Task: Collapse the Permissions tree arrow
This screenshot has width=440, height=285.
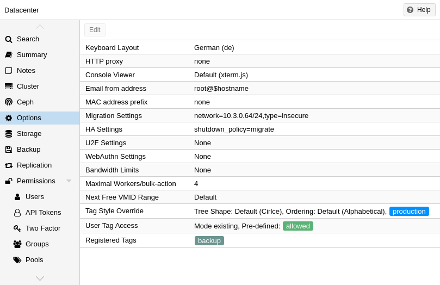Action: pos(69,181)
